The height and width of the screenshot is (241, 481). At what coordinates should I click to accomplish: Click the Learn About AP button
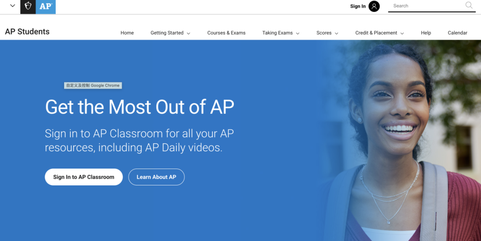(x=156, y=177)
